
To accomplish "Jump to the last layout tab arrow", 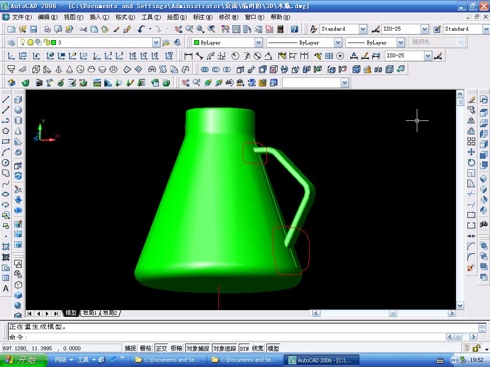I will (x=56, y=313).
